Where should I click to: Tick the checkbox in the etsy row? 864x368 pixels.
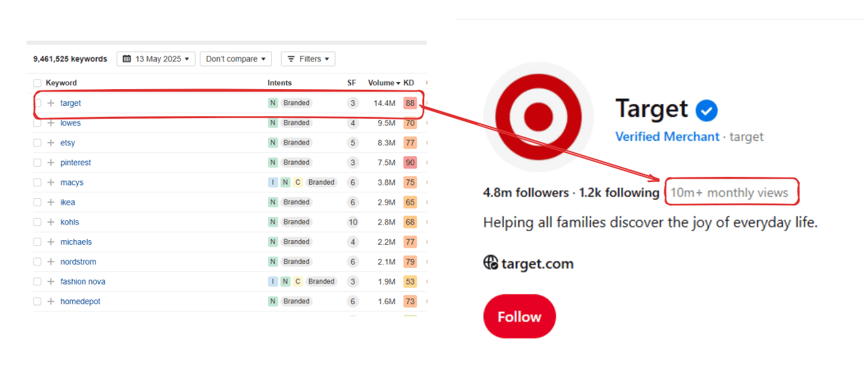tap(37, 143)
